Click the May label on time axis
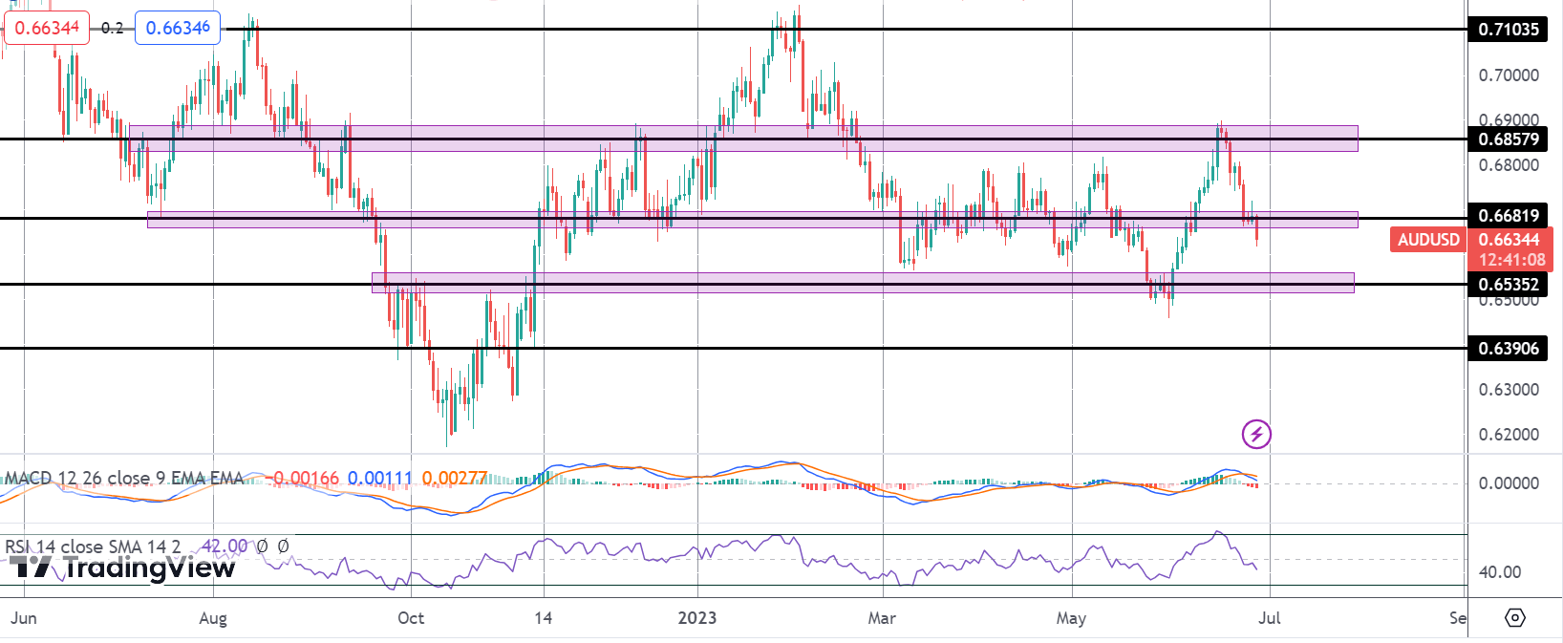Screen dimensions: 1563x643 click(1071, 618)
